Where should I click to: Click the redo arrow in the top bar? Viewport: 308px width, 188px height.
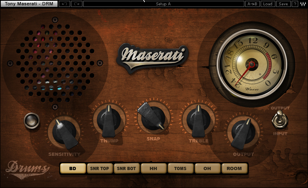tap(76, 4)
